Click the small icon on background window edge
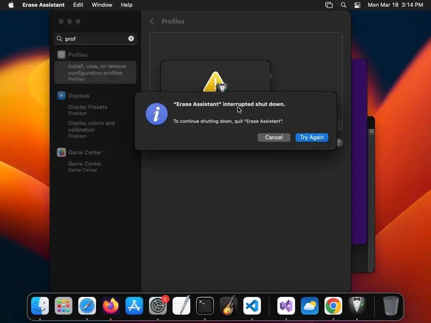Screen dimensions: 431x323 pyautogui.click(x=372, y=132)
